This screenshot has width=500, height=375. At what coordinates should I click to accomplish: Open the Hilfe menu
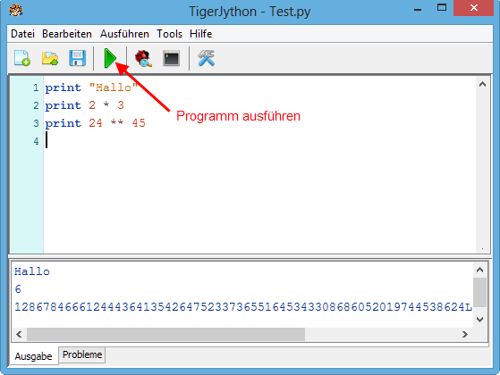coord(200,34)
